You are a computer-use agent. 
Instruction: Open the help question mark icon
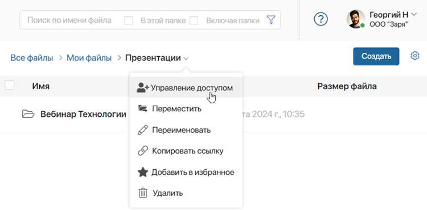click(x=321, y=19)
